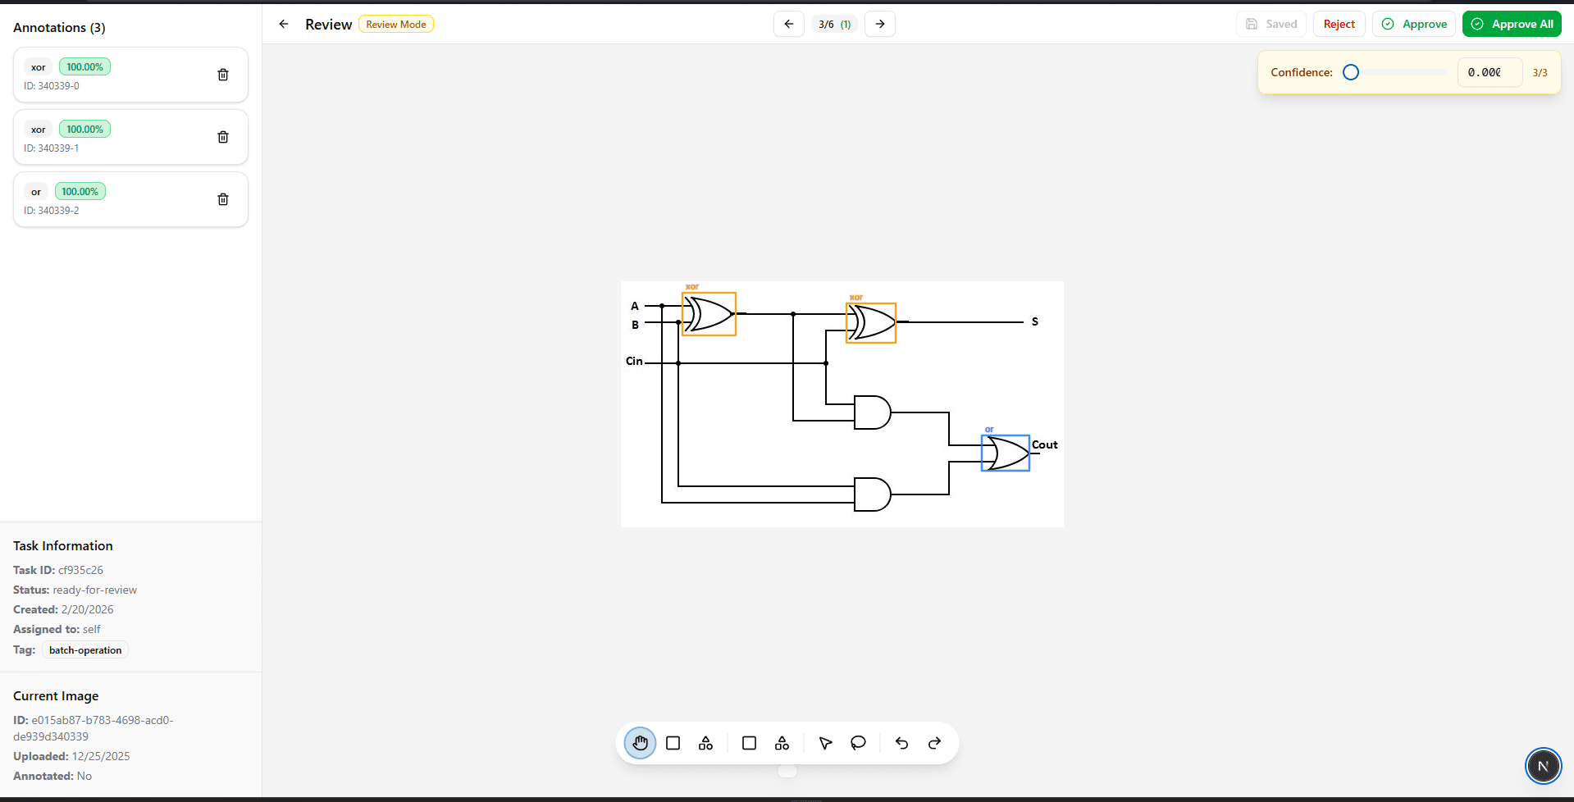The height and width of the screenshot is (802, 1574).
Task: Redo the last undone action
Action: (x=934, y=743)
